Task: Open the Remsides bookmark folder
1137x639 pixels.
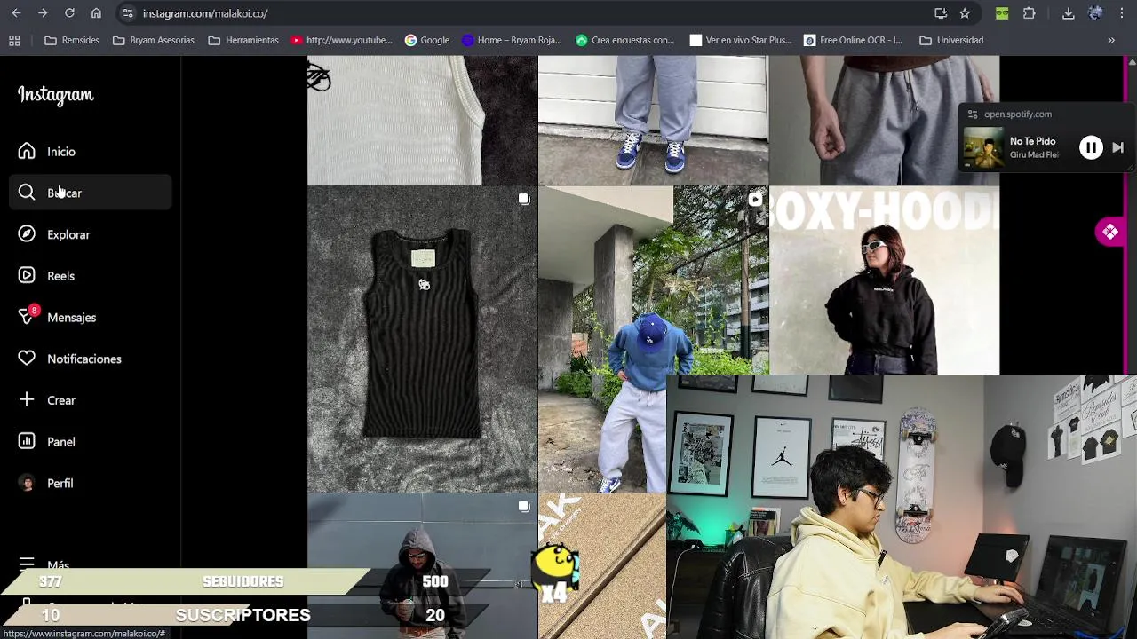Action: coord(72,40)
